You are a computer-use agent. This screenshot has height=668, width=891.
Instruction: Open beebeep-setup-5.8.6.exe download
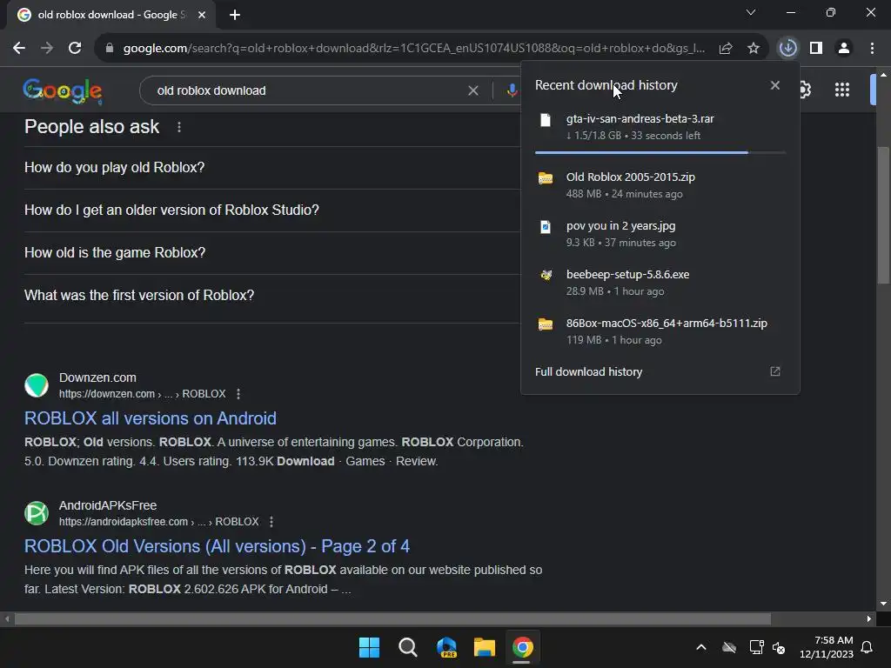click(x=660, y=283)
